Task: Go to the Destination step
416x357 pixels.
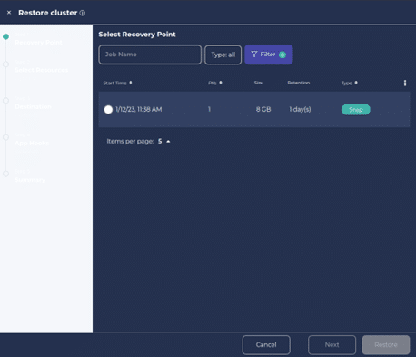Action: pyautogui.click(x=33, y=106)
